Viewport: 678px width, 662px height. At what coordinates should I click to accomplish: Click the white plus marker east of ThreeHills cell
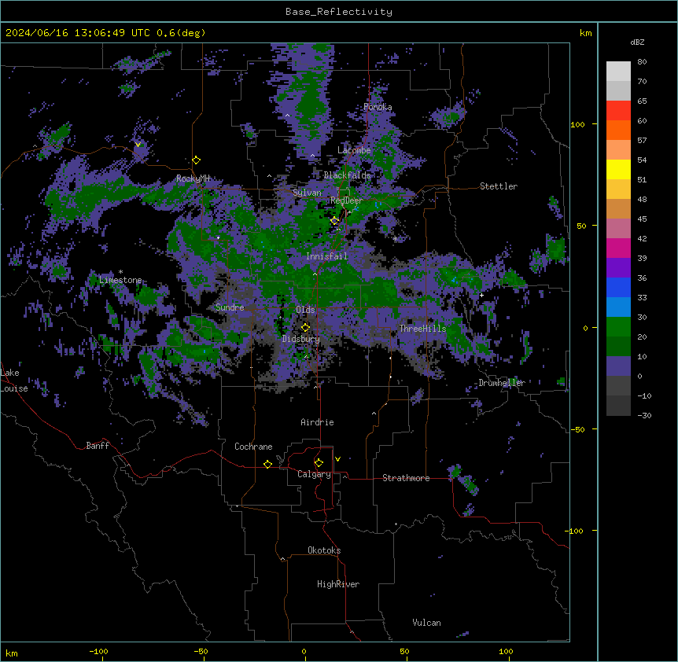481,295
